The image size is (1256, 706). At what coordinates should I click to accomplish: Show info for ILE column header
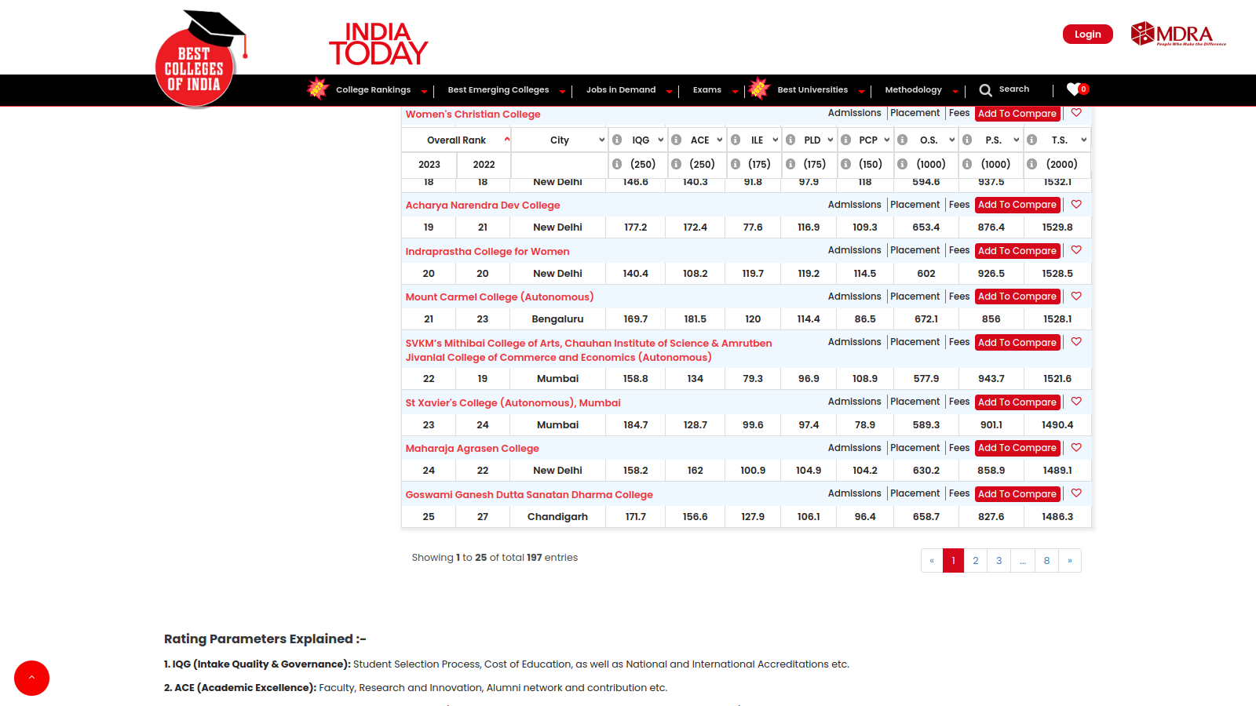click(736, 140)
